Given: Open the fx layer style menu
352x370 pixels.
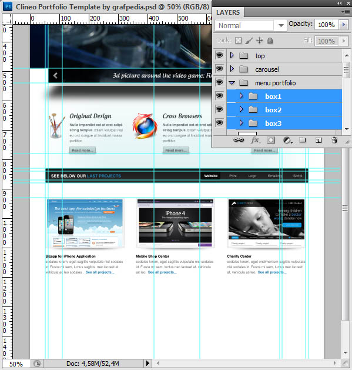Looking at the screenshot, I should point(255,140).
